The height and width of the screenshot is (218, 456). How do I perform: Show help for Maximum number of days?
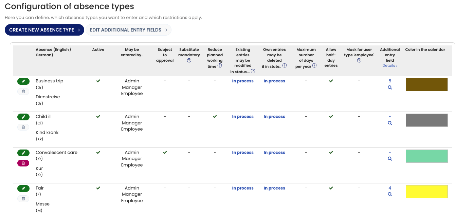click(314, 66)
